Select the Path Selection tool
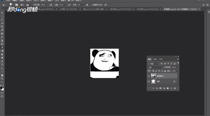210x116 pixels. (2, 68)
